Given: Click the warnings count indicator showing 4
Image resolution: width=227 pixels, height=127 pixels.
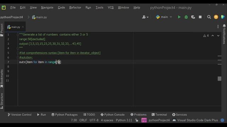Looking at the screenshot, I should coord(206,36).
